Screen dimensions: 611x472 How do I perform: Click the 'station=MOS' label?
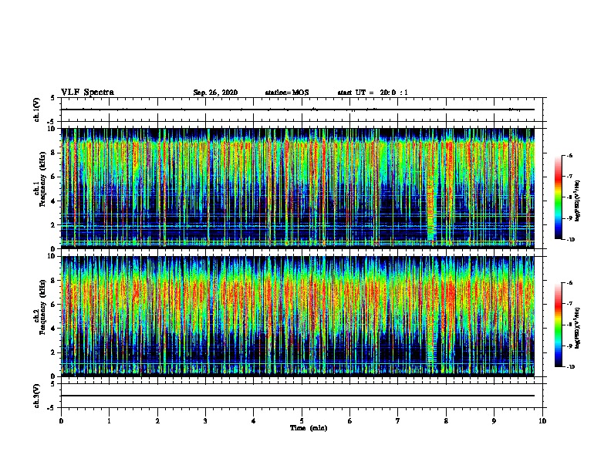287,93
